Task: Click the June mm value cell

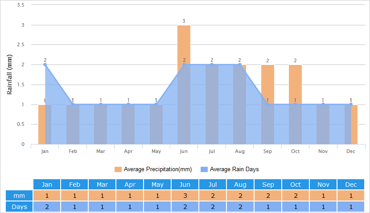Action: pyautogui.click(x=185, y=196)
